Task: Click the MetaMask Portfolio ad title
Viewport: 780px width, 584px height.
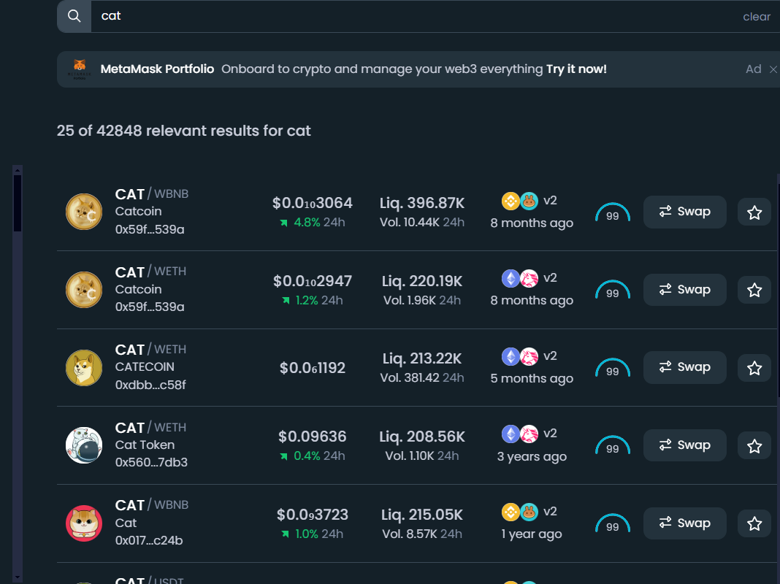Action: tap(157, 69)
